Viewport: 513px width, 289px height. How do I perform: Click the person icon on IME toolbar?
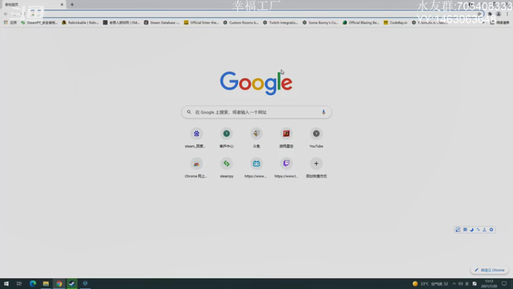(x=485, y=230)
